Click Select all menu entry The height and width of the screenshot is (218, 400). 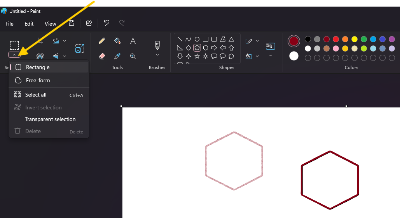(x=49, y=95)
